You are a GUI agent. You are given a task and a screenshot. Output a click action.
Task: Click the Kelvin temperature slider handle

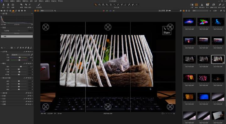pos(19,58)
